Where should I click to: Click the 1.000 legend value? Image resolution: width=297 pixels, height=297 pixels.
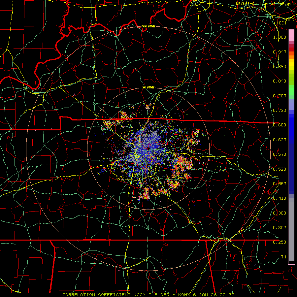[x=280, y=37]
